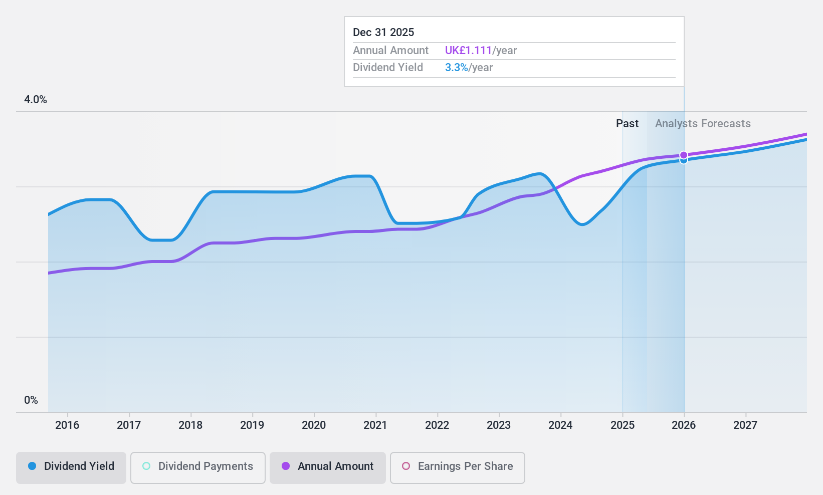Click the UK£1.111/year tooltip value
823x495 pixels.
coord(481,51)
